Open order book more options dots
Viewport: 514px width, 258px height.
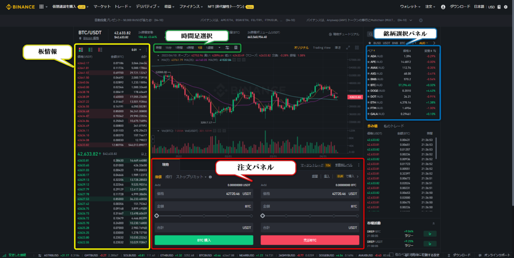146,50
